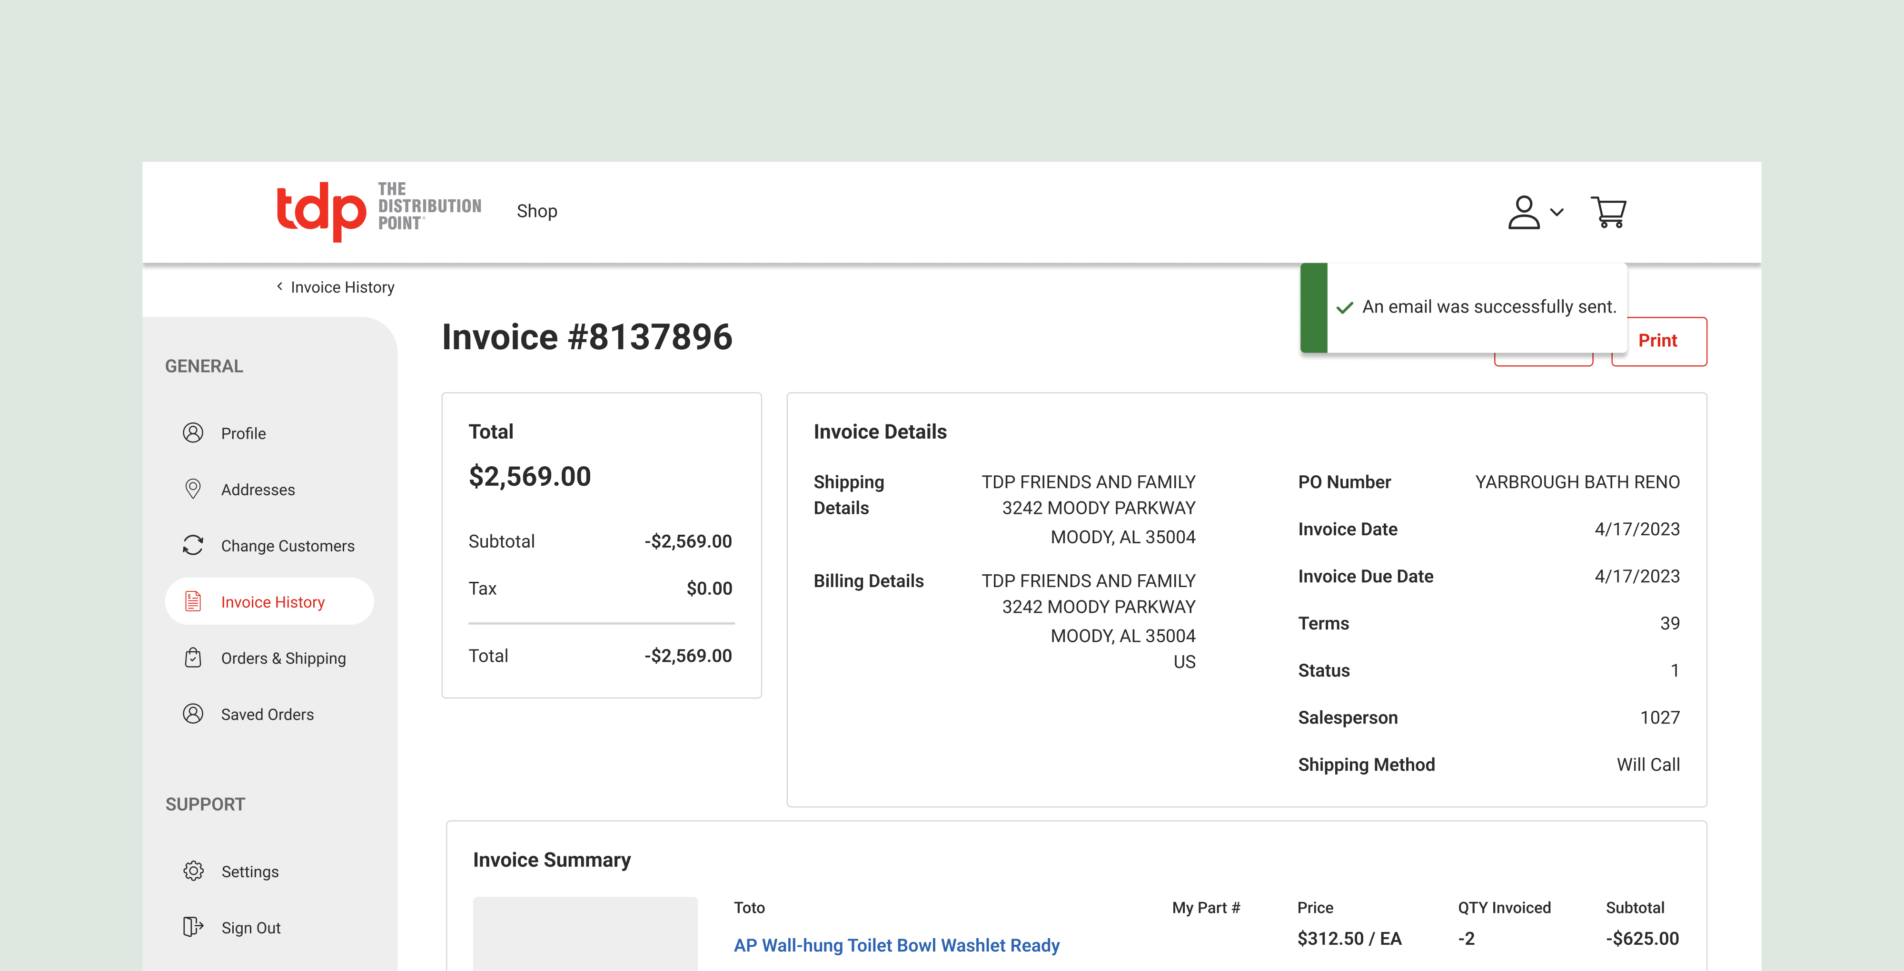The image size is (1904, 971).
Task: Open the shopping cart icon
Action: [1608, 212]
